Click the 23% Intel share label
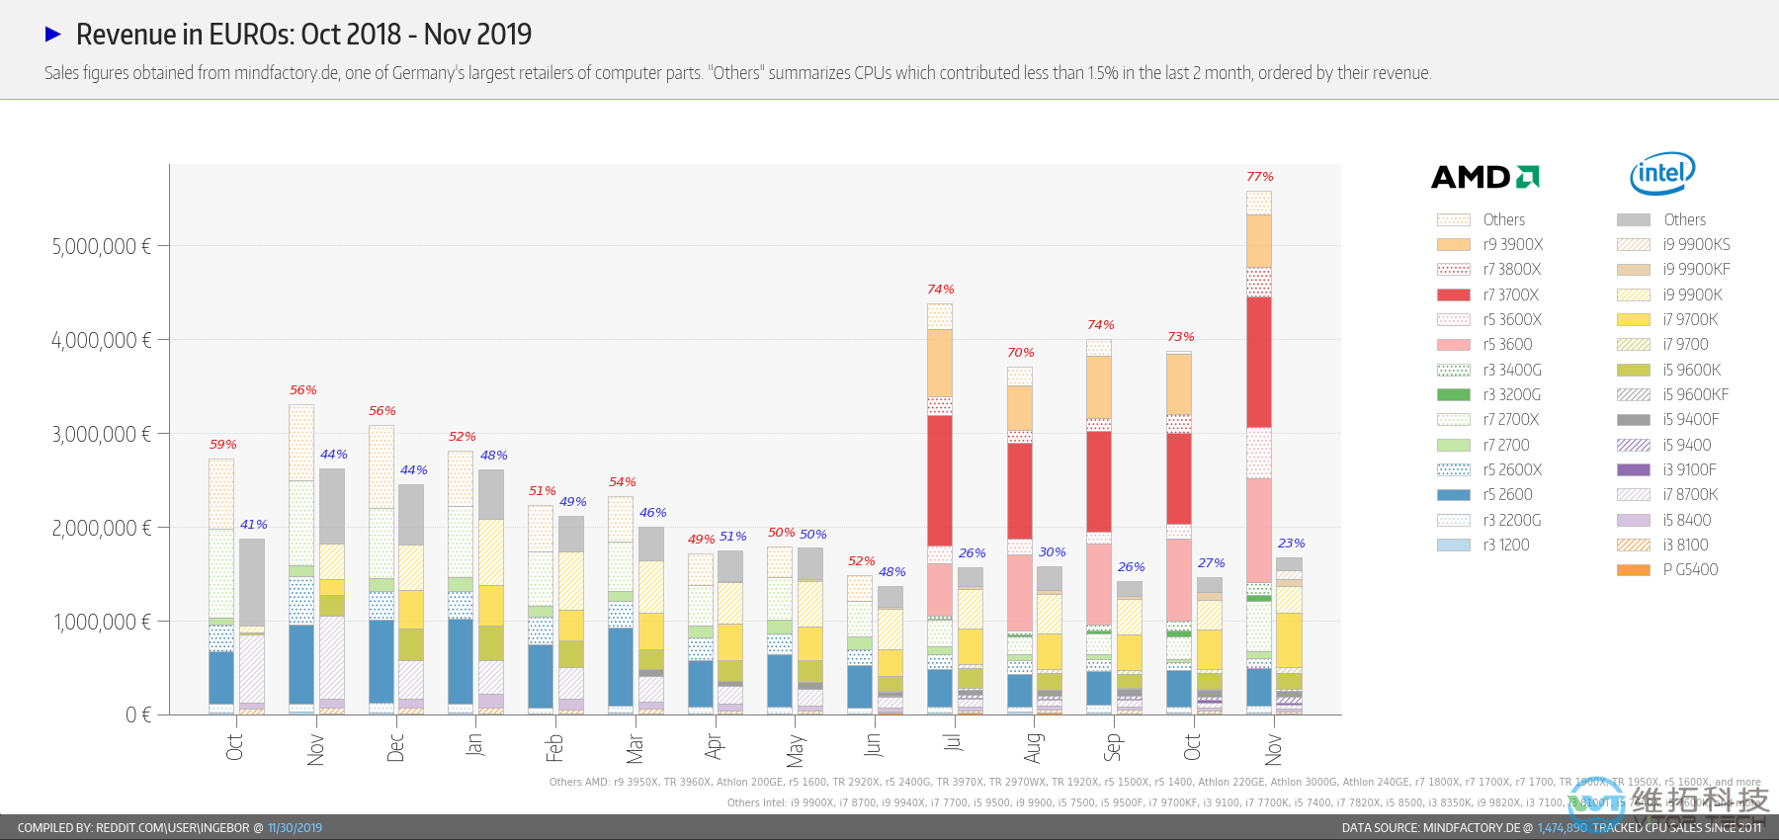Image resolution: width=1779 pixels, height=840 pixels. click(x=1291, y=544)
